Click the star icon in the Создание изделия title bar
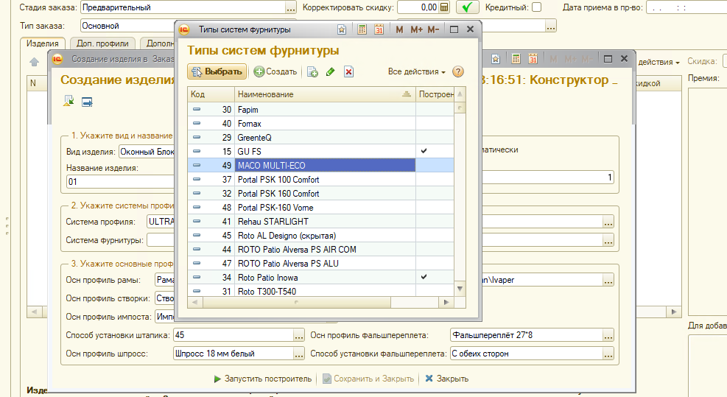Image resolution: width=727 pixels, height=397 pixels. coord(496,59)
